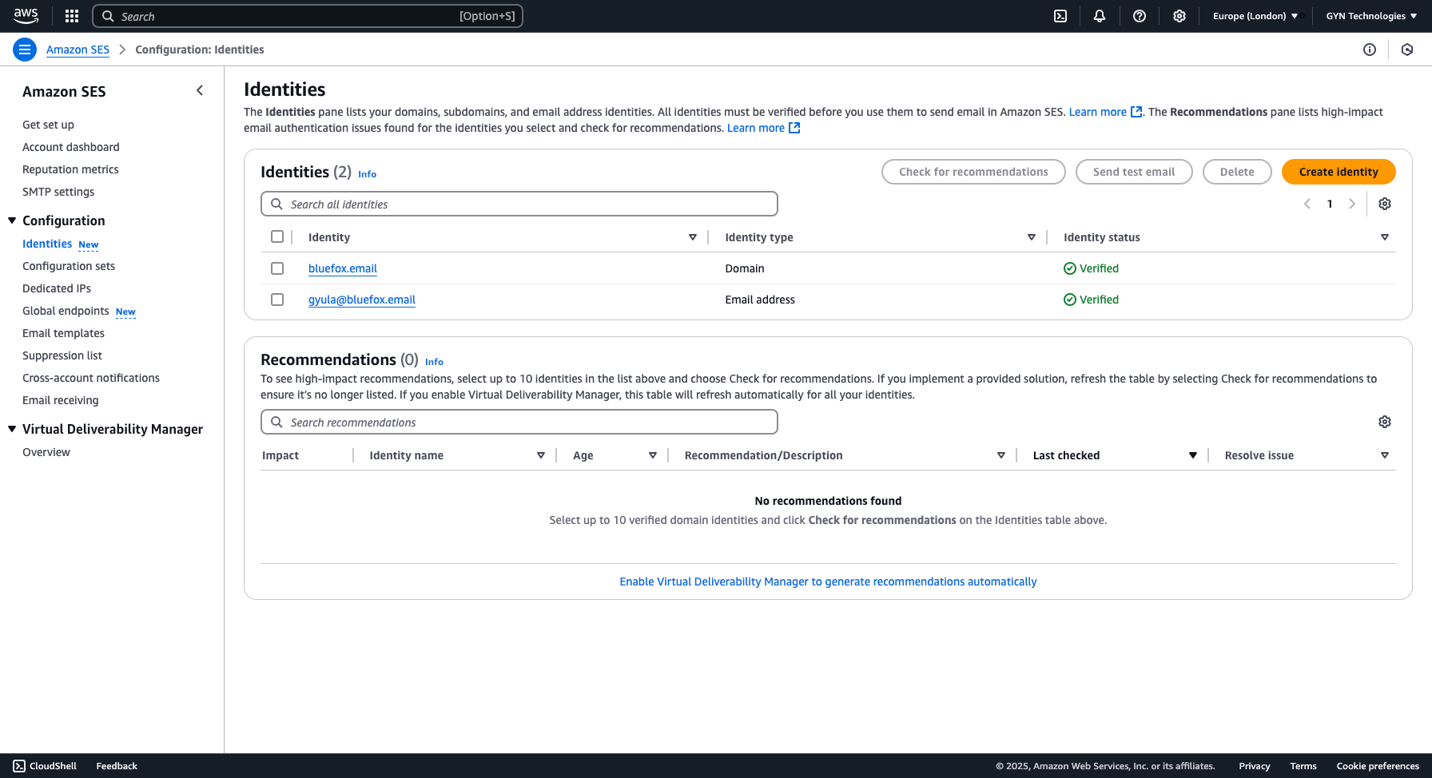Viewport: 1432px width, 778px height.
Task: Select the bluefox.email row checkbox
Action: click(x=277, y=268)
